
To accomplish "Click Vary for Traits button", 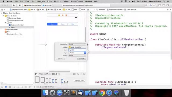I will pos(79,81).
